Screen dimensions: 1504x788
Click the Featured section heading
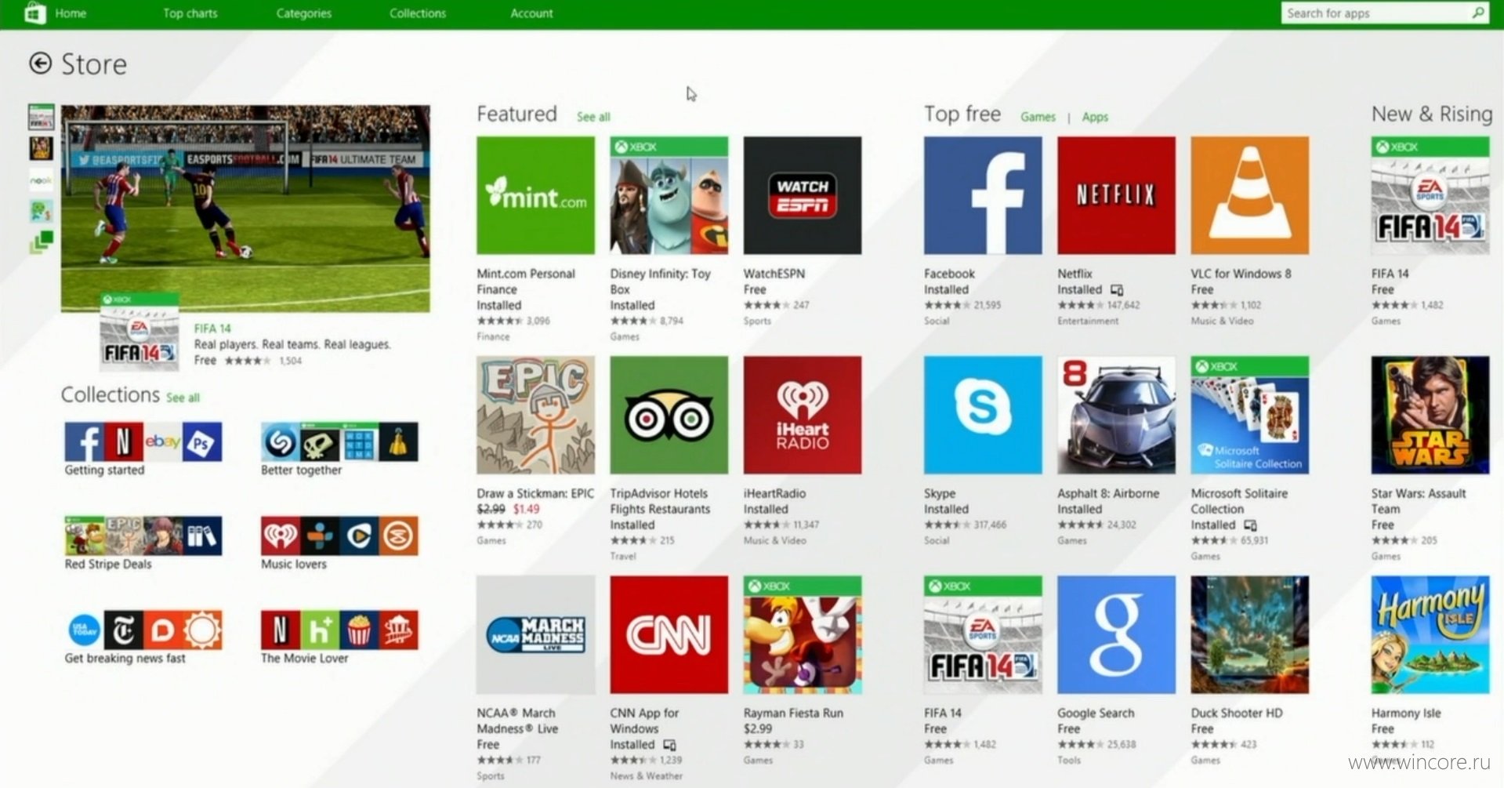516,114
